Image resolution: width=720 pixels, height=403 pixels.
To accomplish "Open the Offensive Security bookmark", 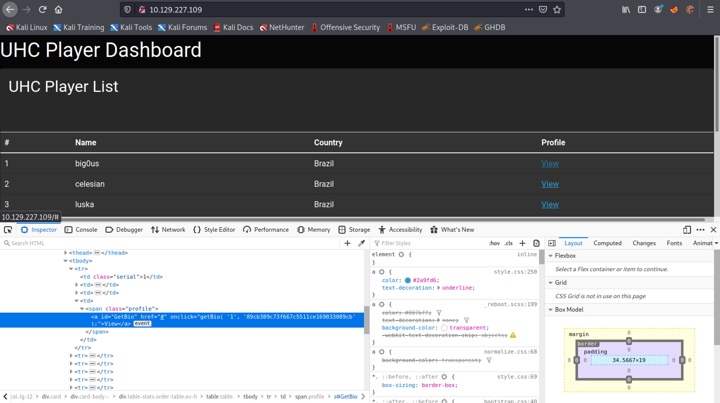I will pyautogui.click(x=345, y=27).
